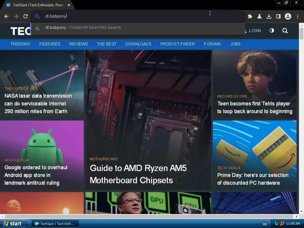Open the FORUMS nav item

(x=212, y=44)
